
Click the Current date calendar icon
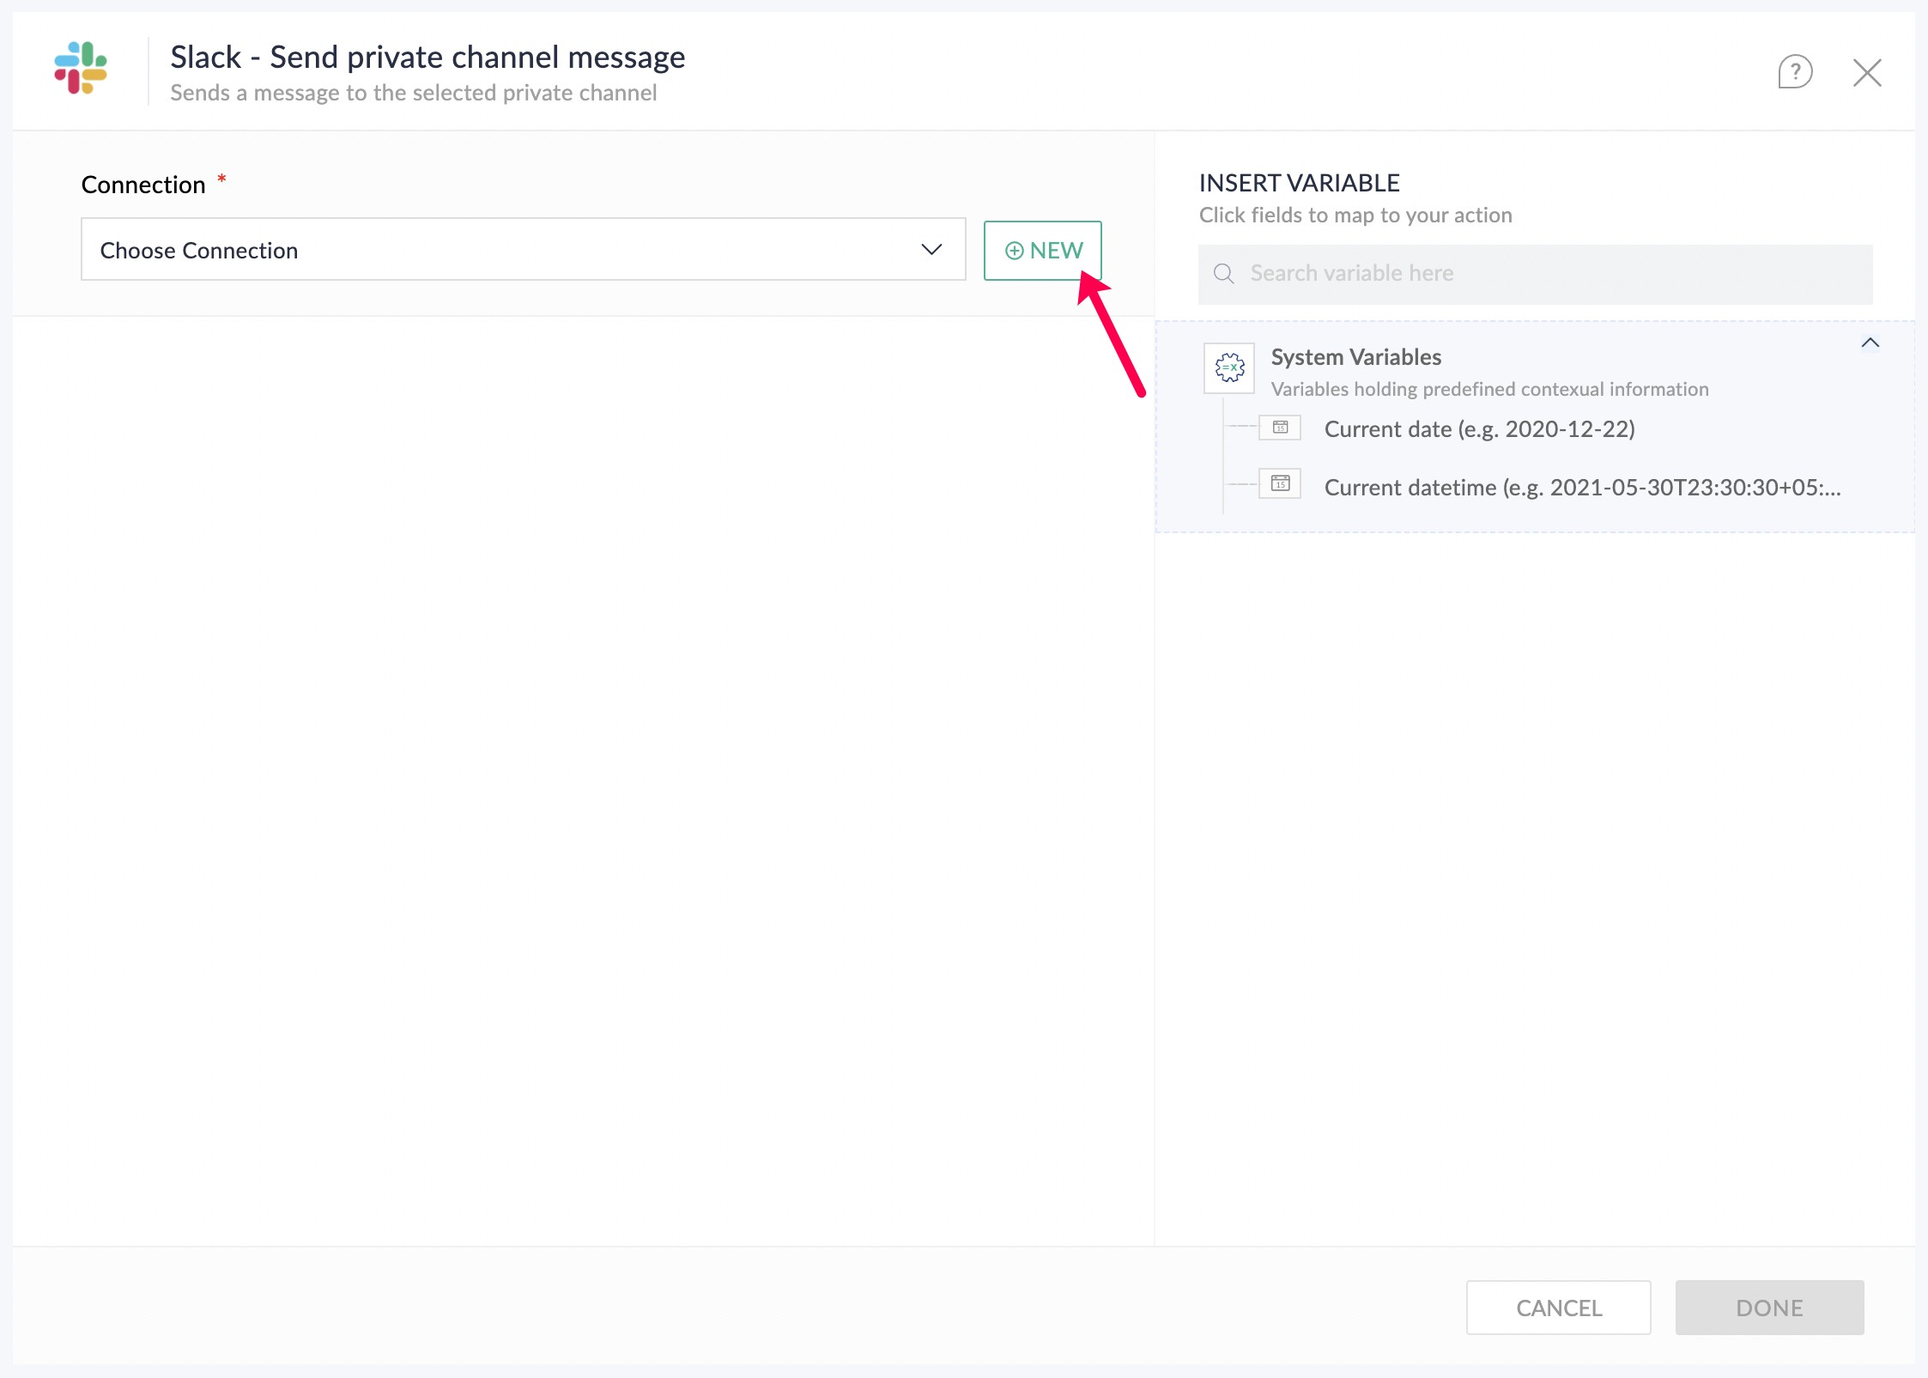1280,428
